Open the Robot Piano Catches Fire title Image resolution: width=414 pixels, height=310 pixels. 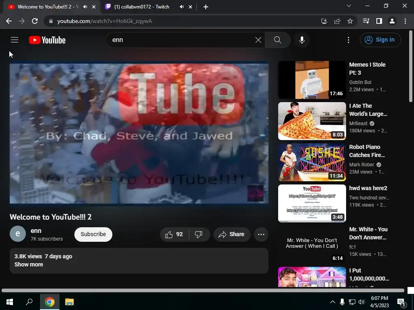tap(367, 151)
